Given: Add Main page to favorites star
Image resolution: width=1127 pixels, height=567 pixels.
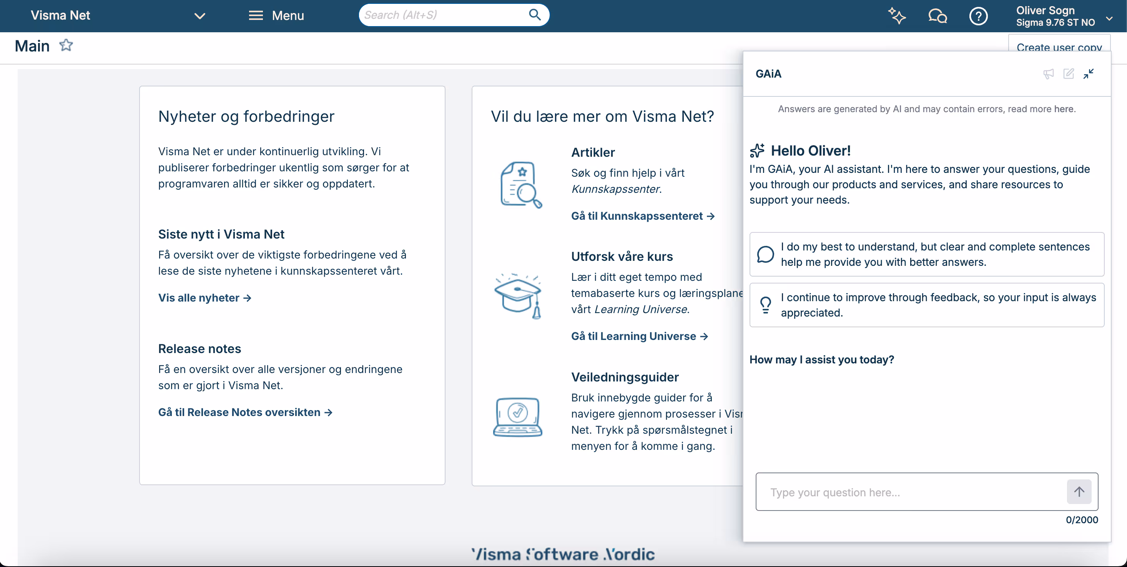Looking at the screenshot, I should [x=66, y=45].
